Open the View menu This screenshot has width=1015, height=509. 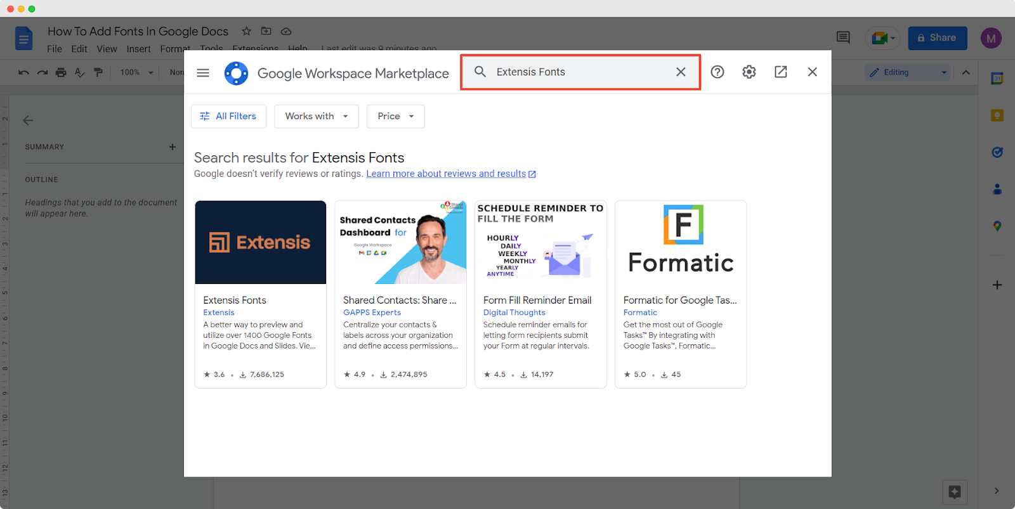(107, 49)
